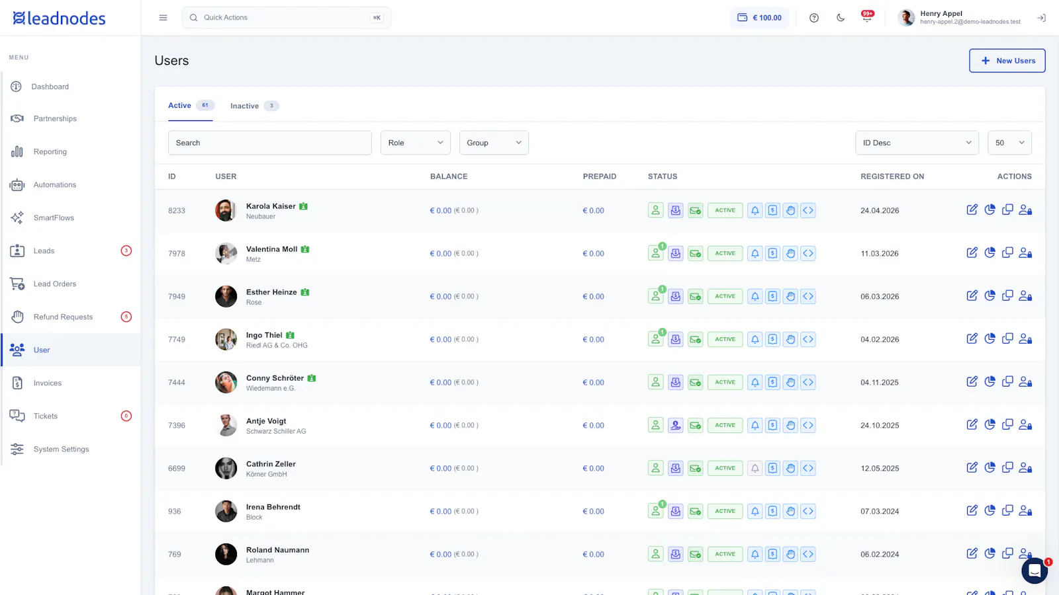The width and height of the screenshot is (1059, 595).
Task: Click the leadnodes logo
Action: [x=59, y=18]
